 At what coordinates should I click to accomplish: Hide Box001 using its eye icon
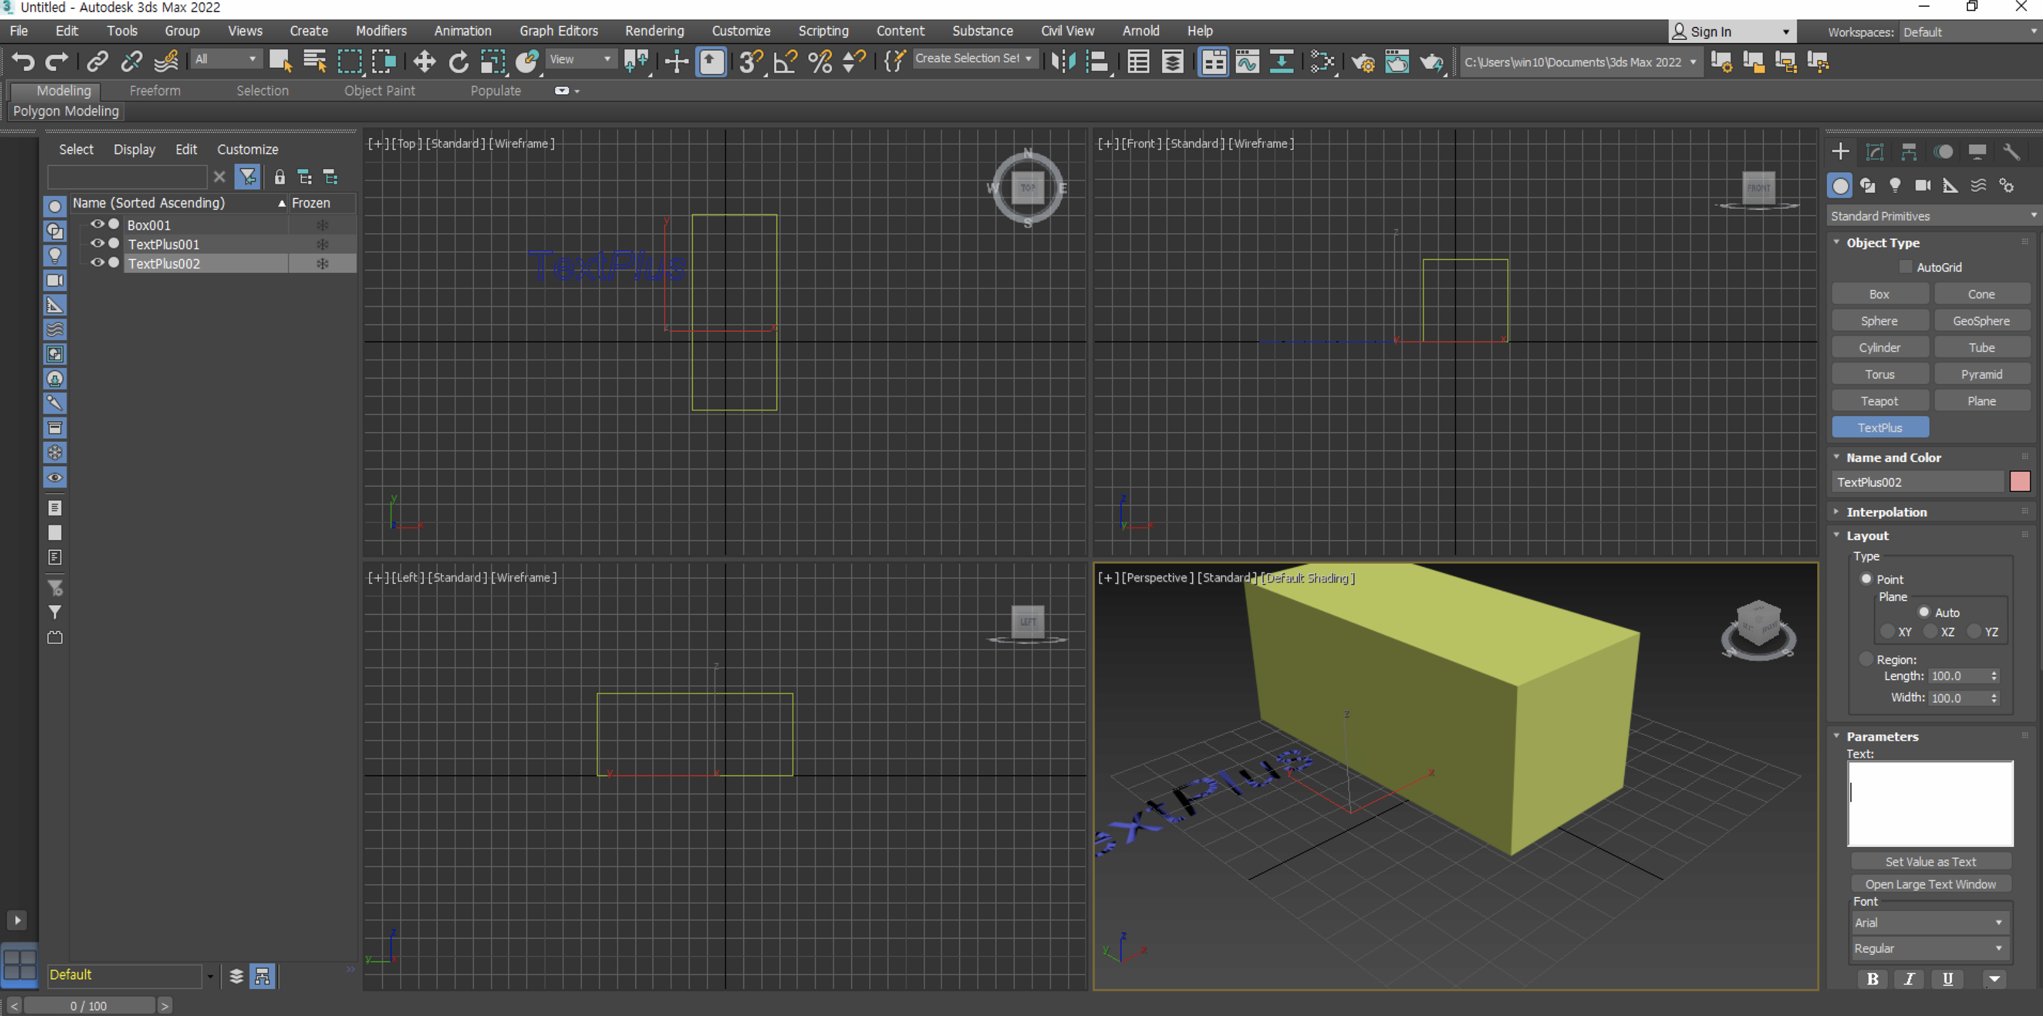[x=96, y=224]
